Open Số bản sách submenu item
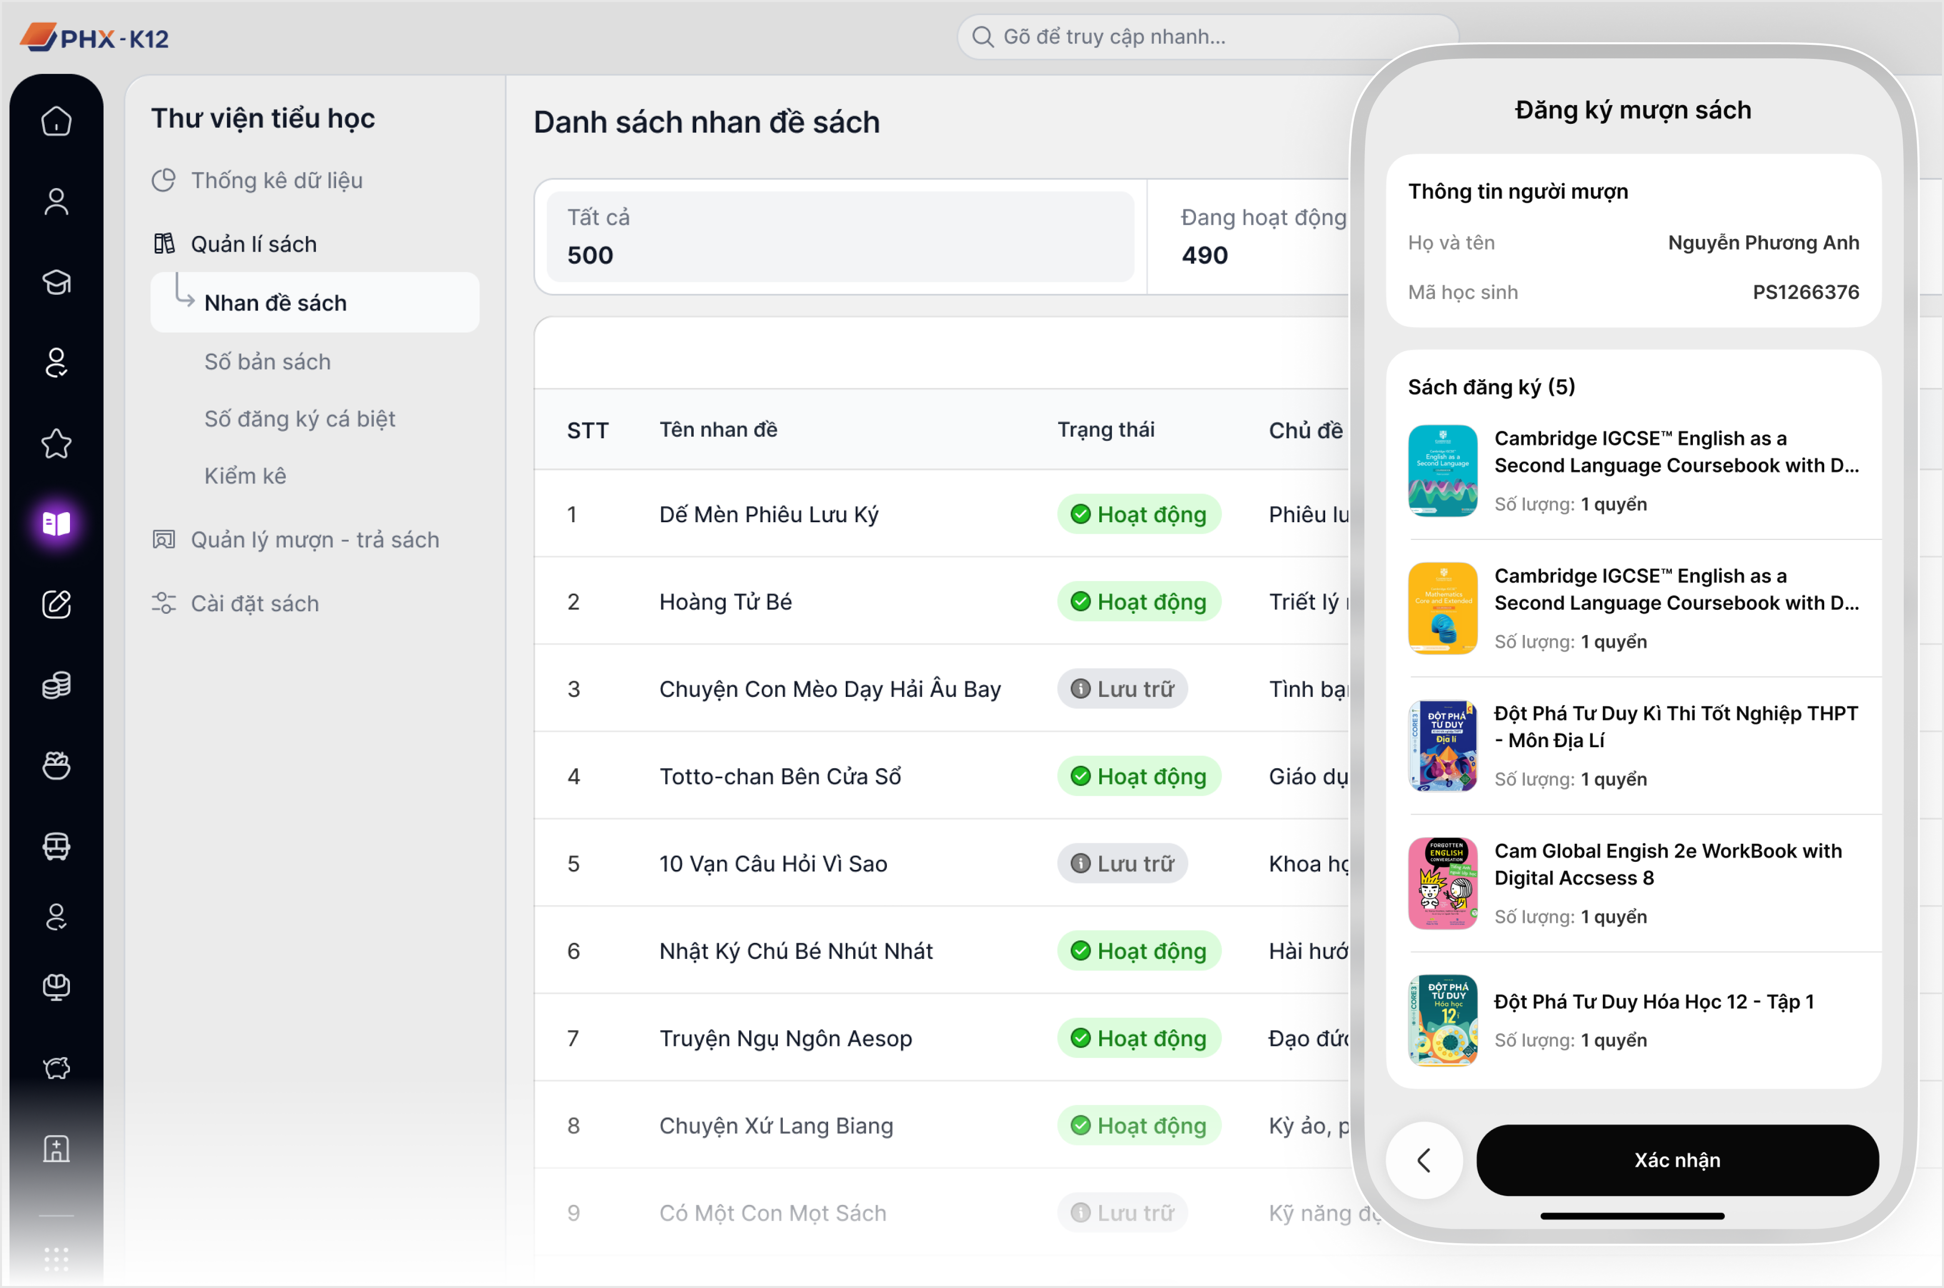 click(x=267, y=361)
